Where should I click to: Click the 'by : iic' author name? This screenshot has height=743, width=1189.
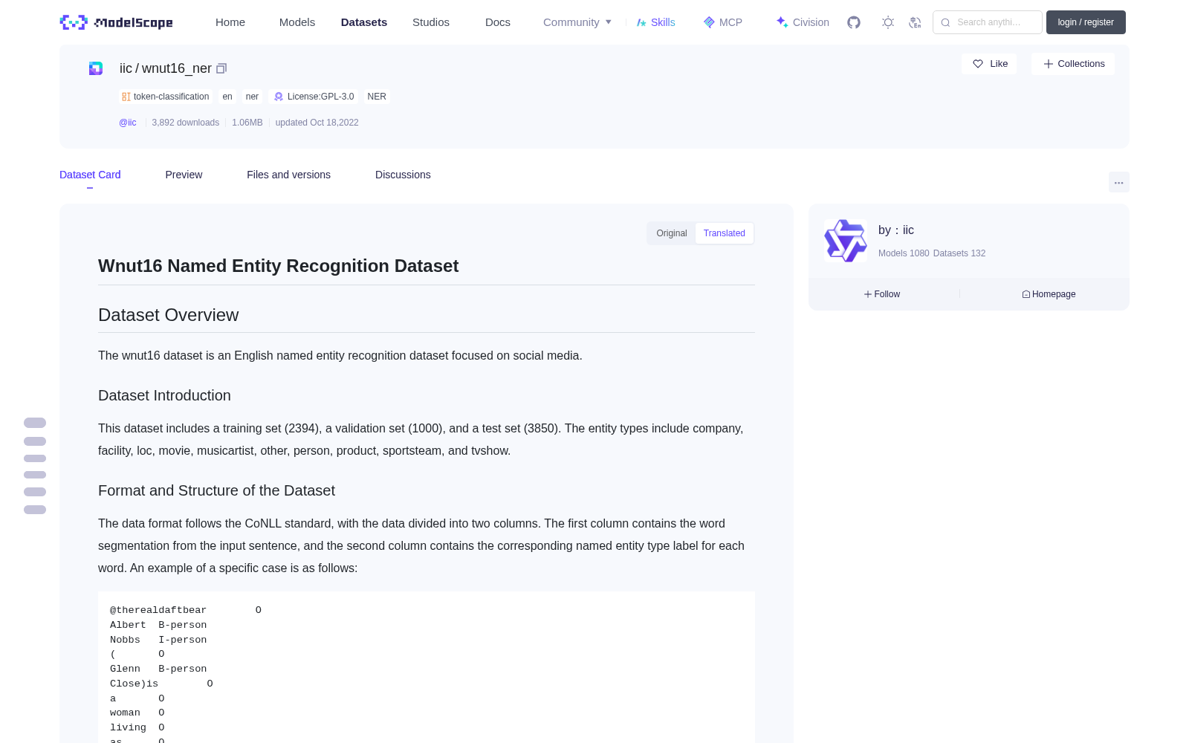pos(896,230)
